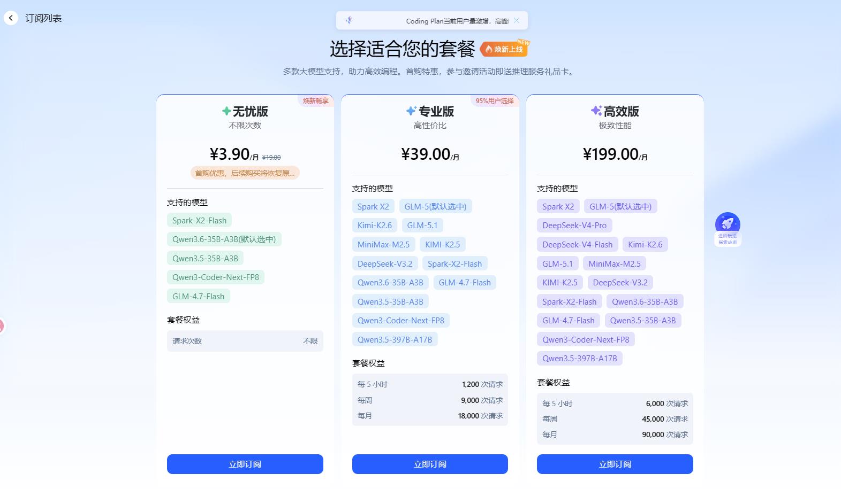
Task: Click the announcement speaker icon in the banner
Action: point(349,20)
